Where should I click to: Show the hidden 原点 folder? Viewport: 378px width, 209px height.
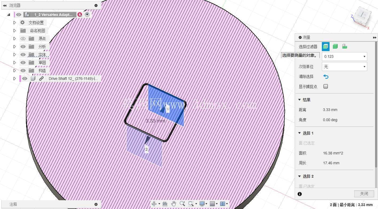[x=23, y=39]
